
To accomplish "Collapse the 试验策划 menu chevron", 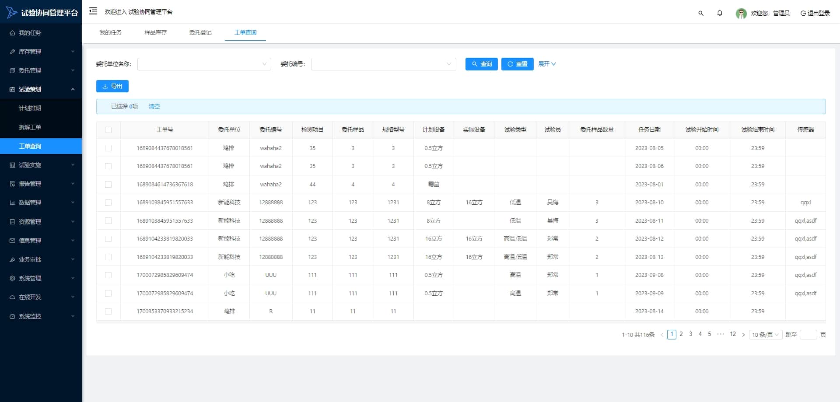I will [x=73, y=89].
